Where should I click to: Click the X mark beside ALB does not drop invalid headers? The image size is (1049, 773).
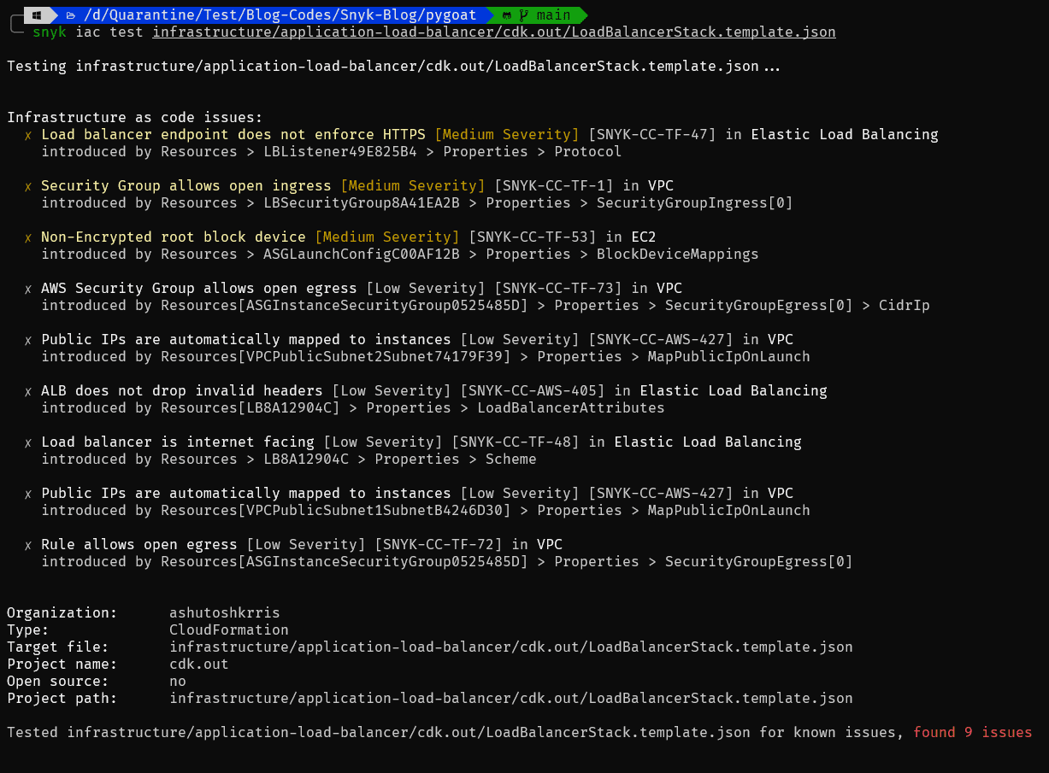point(28,391)
